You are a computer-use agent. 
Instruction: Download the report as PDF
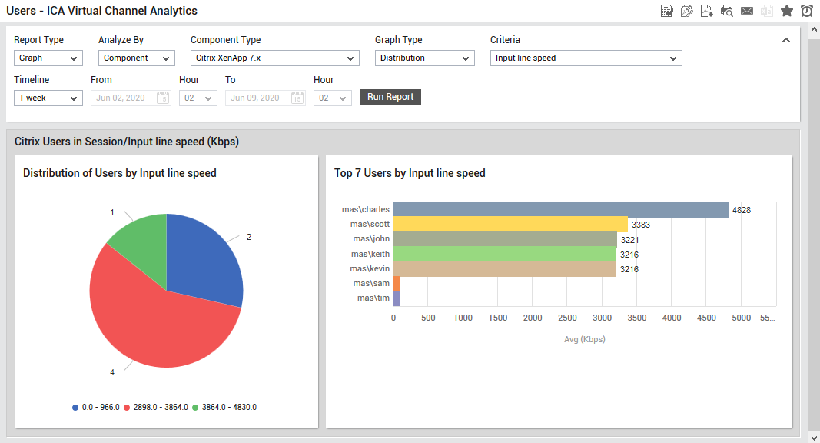[x=706, y=11]
